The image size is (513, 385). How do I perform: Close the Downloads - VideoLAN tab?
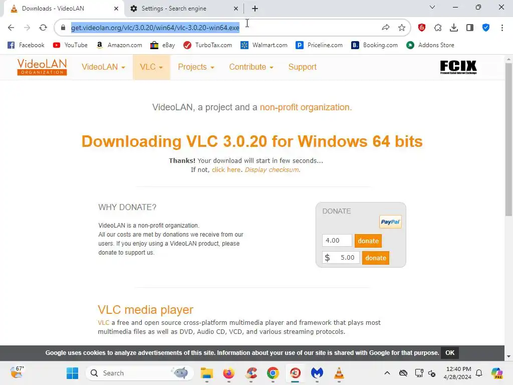116,9
